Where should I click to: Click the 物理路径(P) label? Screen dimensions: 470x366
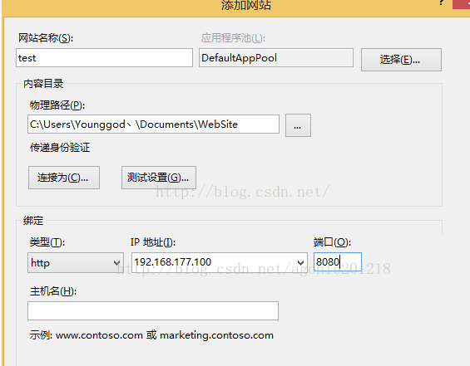tap(57, 105)
